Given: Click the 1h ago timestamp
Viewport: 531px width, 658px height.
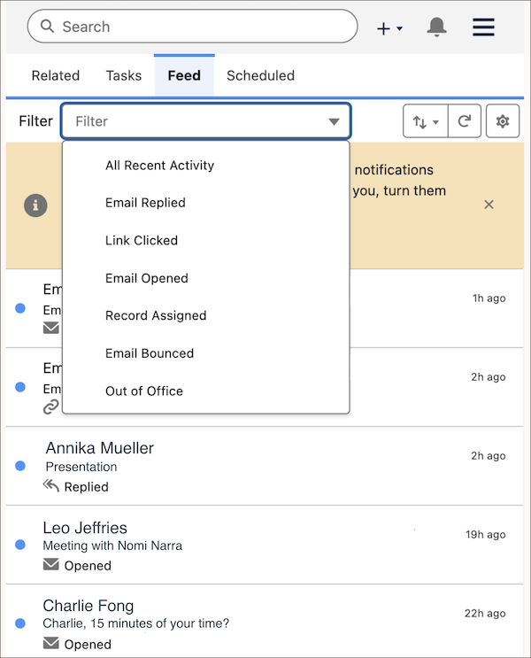Looking at the screenshot, I should (489, 298).
